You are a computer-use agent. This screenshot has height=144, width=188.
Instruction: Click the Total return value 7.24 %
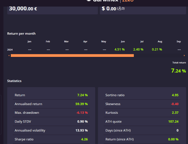pyautogui.click(x=178, y=71)
